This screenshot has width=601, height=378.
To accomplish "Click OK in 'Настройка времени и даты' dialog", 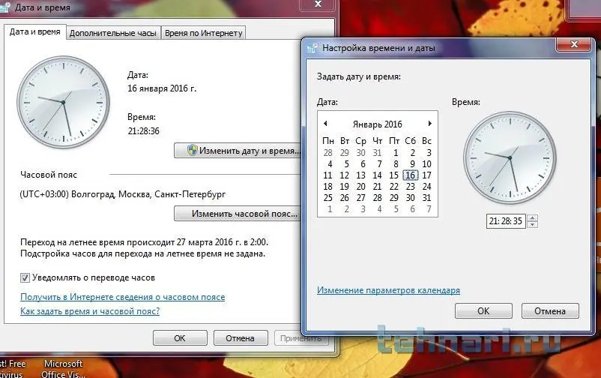I will (483, 310).
